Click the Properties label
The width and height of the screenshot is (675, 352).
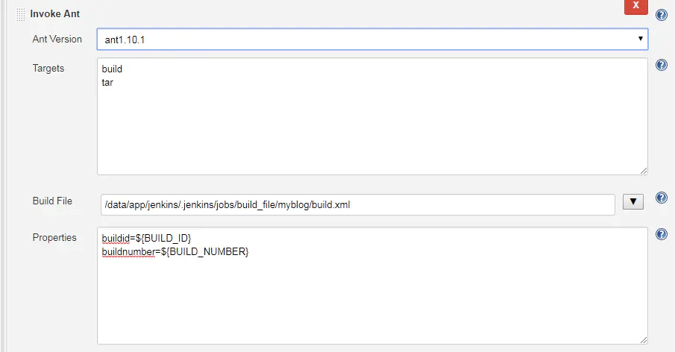coord(54,238)
